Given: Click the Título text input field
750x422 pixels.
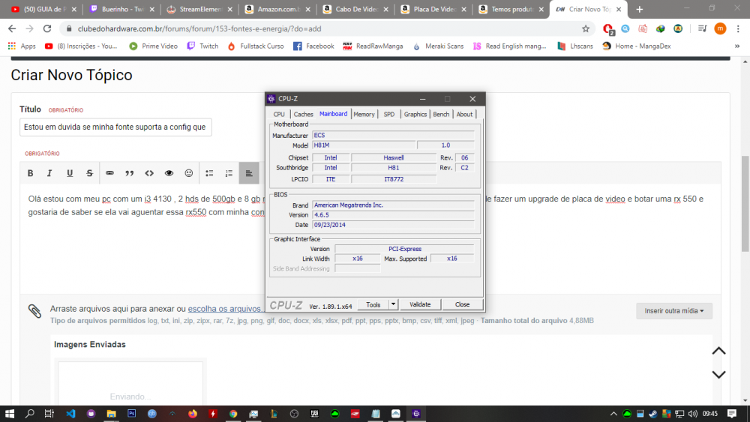Looking at the screenshot, I should 115,127.
